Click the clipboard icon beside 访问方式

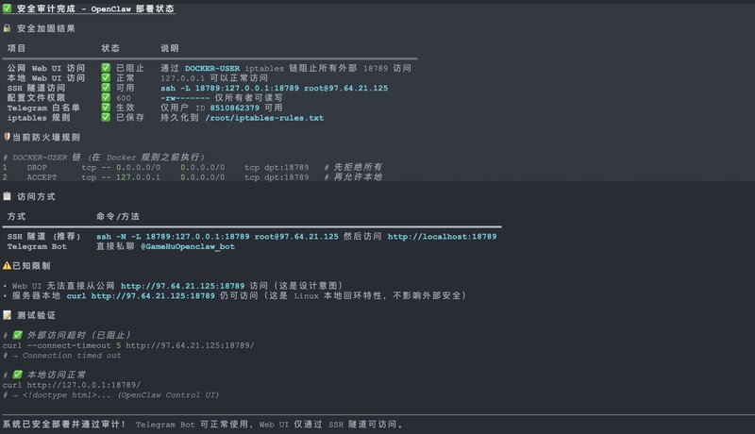click(8, 196)
